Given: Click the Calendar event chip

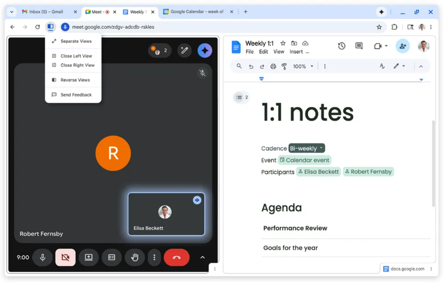Looking at the screenshot, I should click(305, 160).
